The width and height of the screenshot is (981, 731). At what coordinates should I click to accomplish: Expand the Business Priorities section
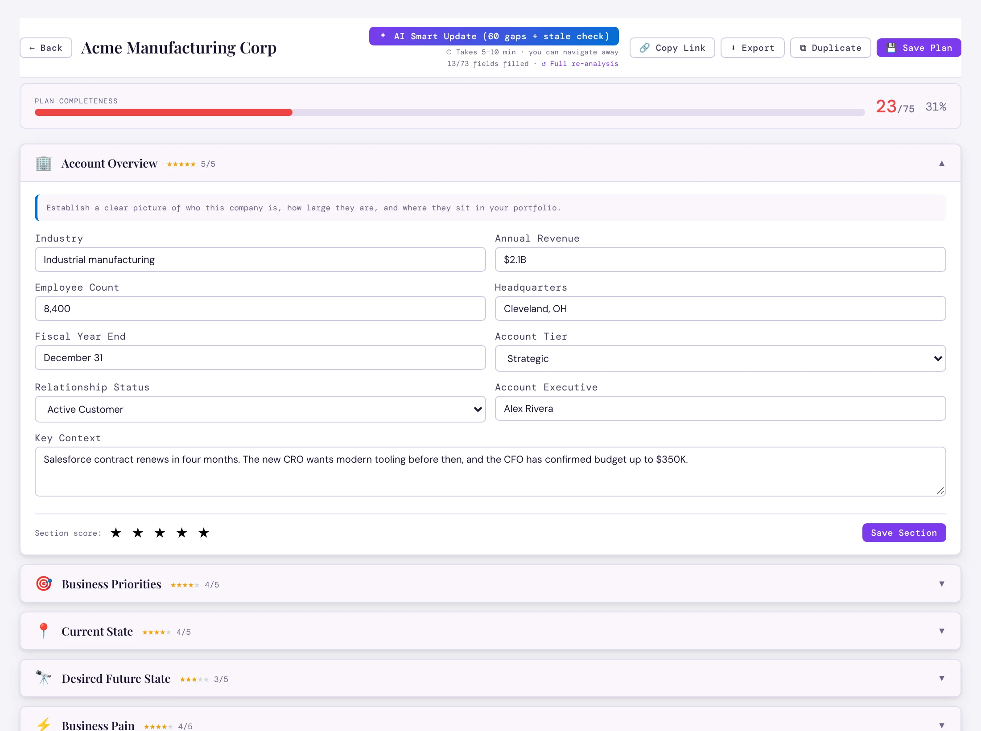[942, 584]
